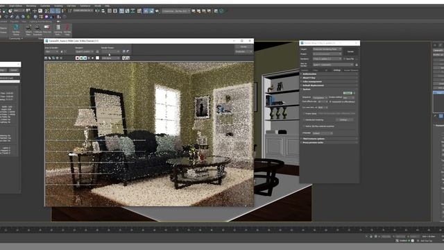Open 3ds Max Online ribbon icon
444x250 pixels.
tap(16, 30)
